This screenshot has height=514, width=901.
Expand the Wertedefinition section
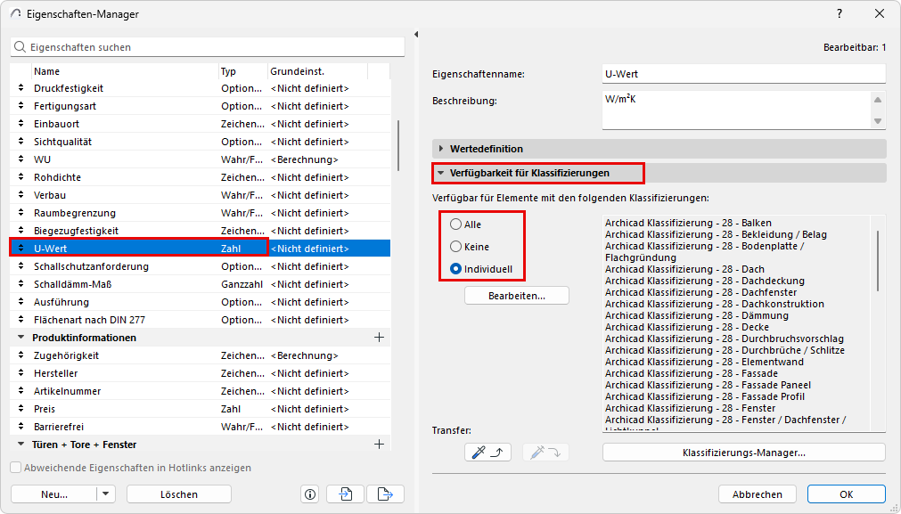click(441, 149)
